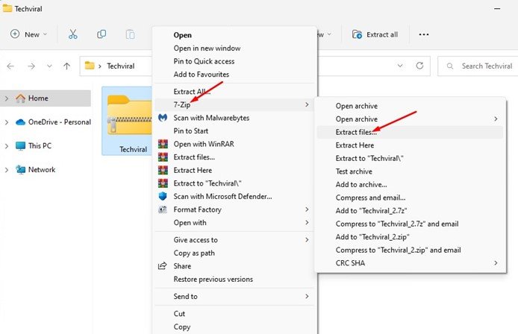Click the Extract all toolbar button

click(x=375, y=34)
